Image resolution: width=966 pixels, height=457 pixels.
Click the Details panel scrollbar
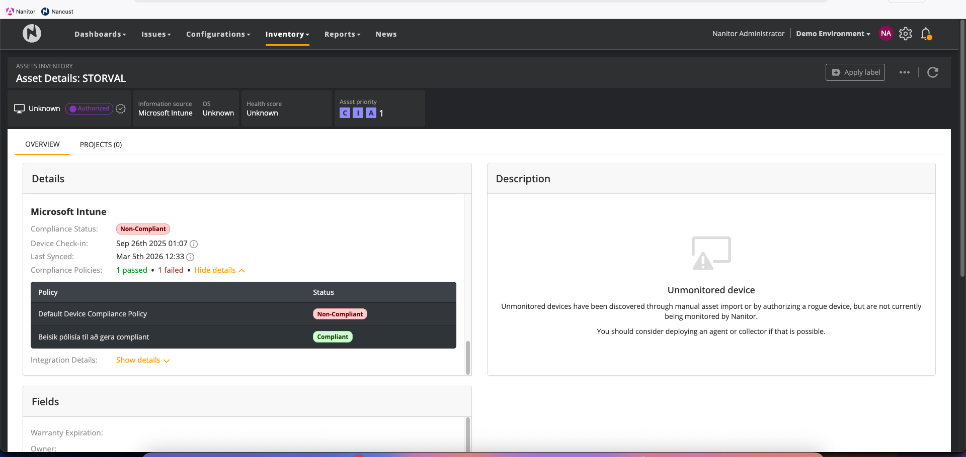(468, 357)
